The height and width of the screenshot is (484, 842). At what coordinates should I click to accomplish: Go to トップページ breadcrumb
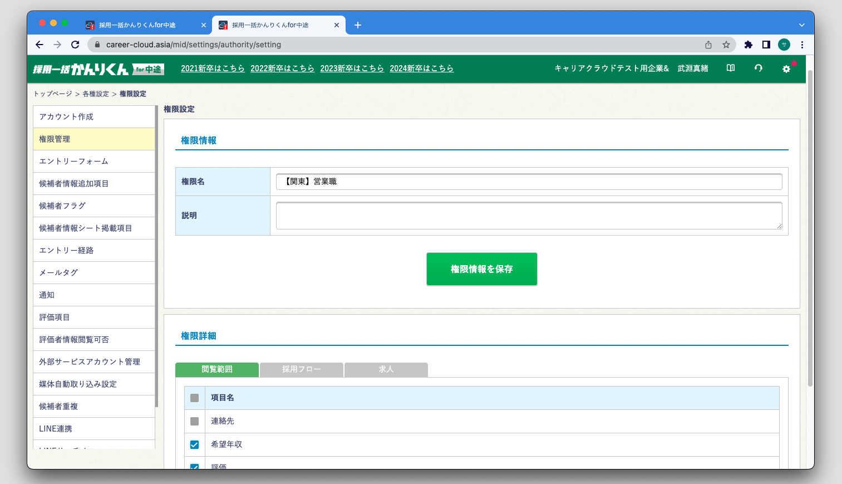tap(53, 94)
